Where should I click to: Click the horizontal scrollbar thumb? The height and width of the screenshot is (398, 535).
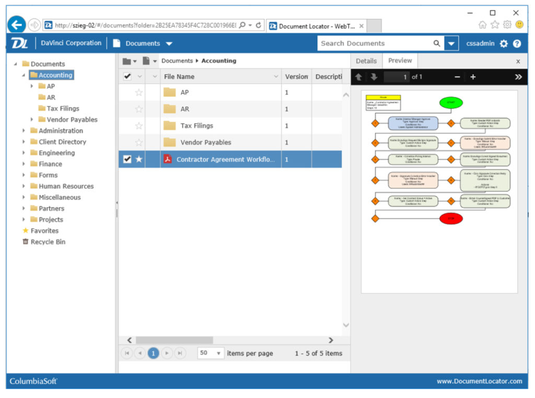175,340
